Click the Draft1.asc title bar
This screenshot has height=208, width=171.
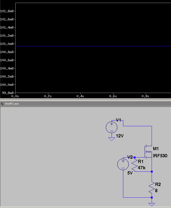tap(85, 104)
